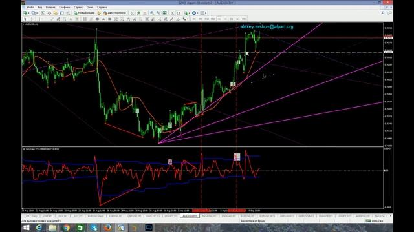Open the Справка menu
414x232 pixels.
pos(102,7)
